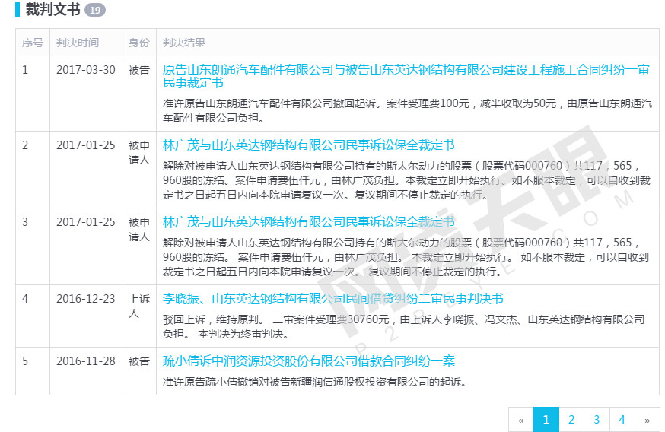The image size is (665, 432).
Task: Go to page 3 of results
Action: pyautogui.click(x=597, y=420)
